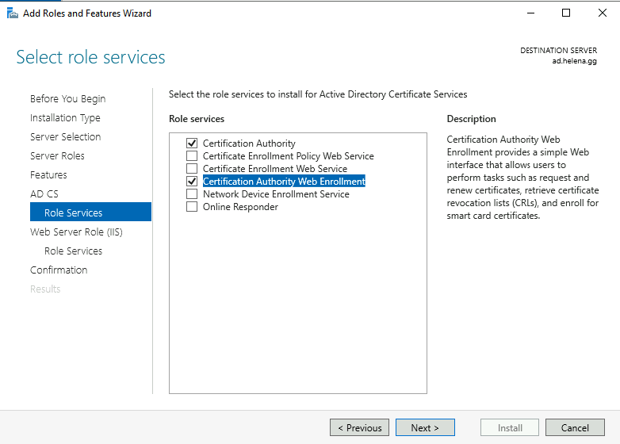Image resolution: width=620 pixels, height=444 pixels.
Task: Enable the Online Responder role service
Action: point(191,207)
